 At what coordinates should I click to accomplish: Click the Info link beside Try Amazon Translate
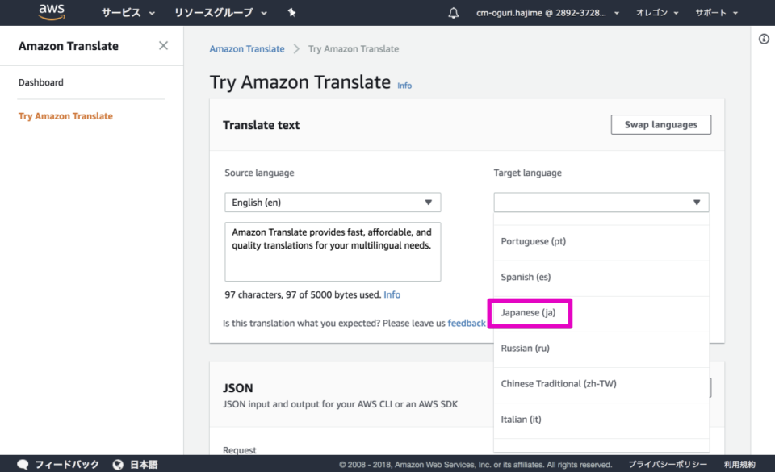(x=404, y=85)
